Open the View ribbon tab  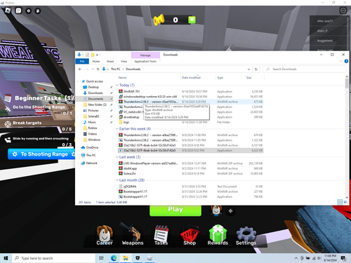click(x=124, y=61)
